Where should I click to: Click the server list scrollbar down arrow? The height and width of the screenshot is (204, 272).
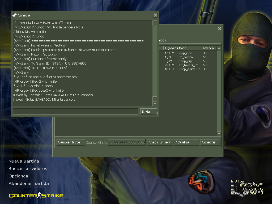[219, 134]
